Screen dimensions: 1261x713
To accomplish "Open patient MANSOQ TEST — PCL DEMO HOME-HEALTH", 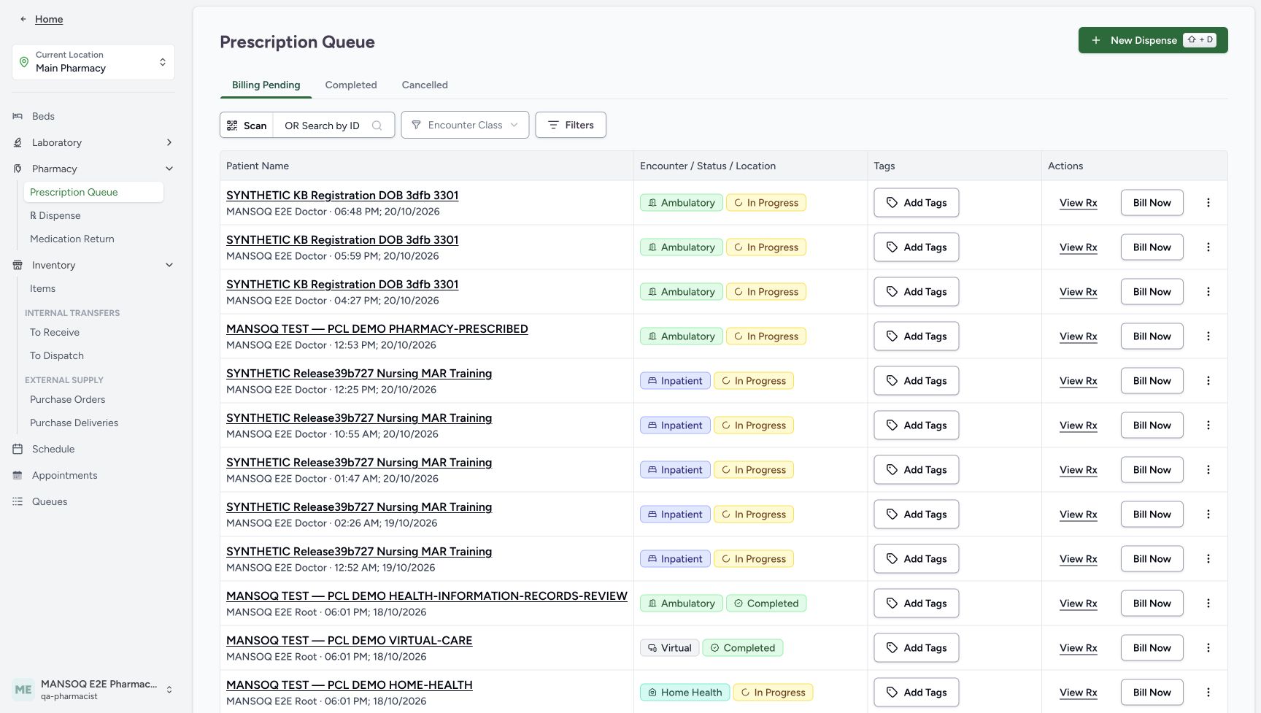I will click(350, 685).
